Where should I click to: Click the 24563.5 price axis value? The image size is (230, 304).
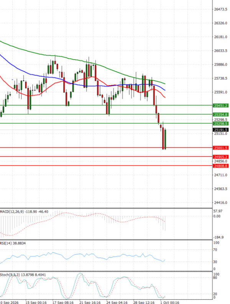coord(221,189)
